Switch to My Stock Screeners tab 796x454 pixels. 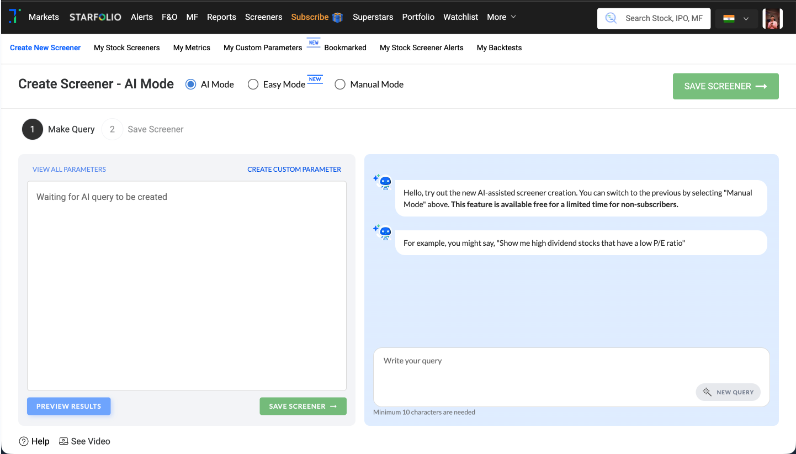tap(126, 47)
